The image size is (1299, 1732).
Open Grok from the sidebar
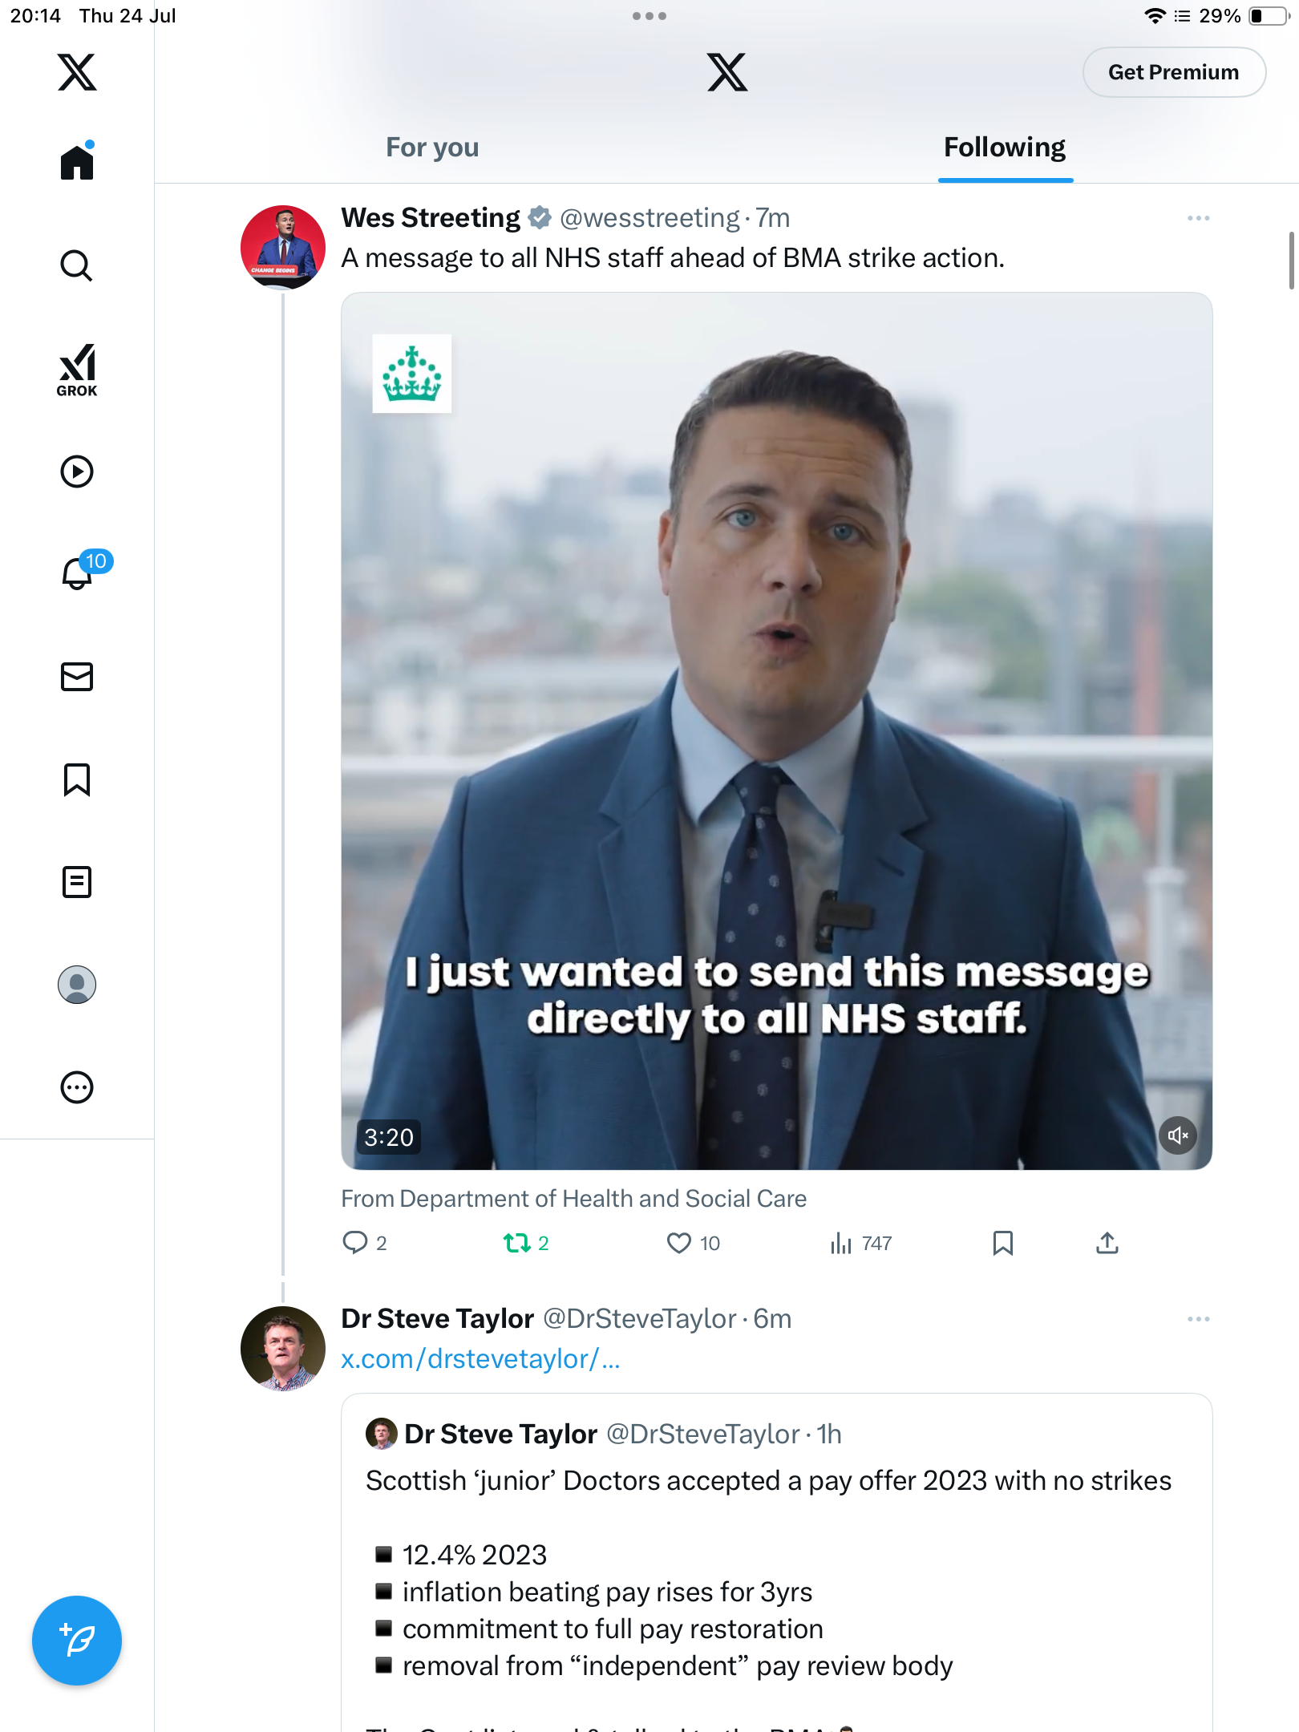click(x=77, y=370)
